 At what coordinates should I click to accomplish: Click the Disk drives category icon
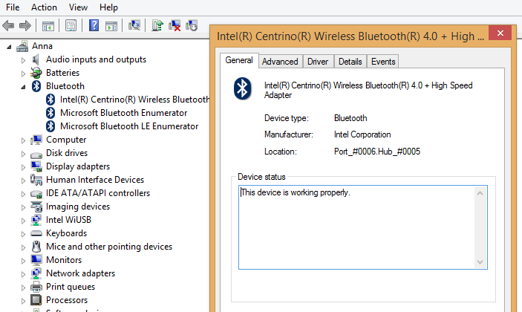tap(36, 155)
